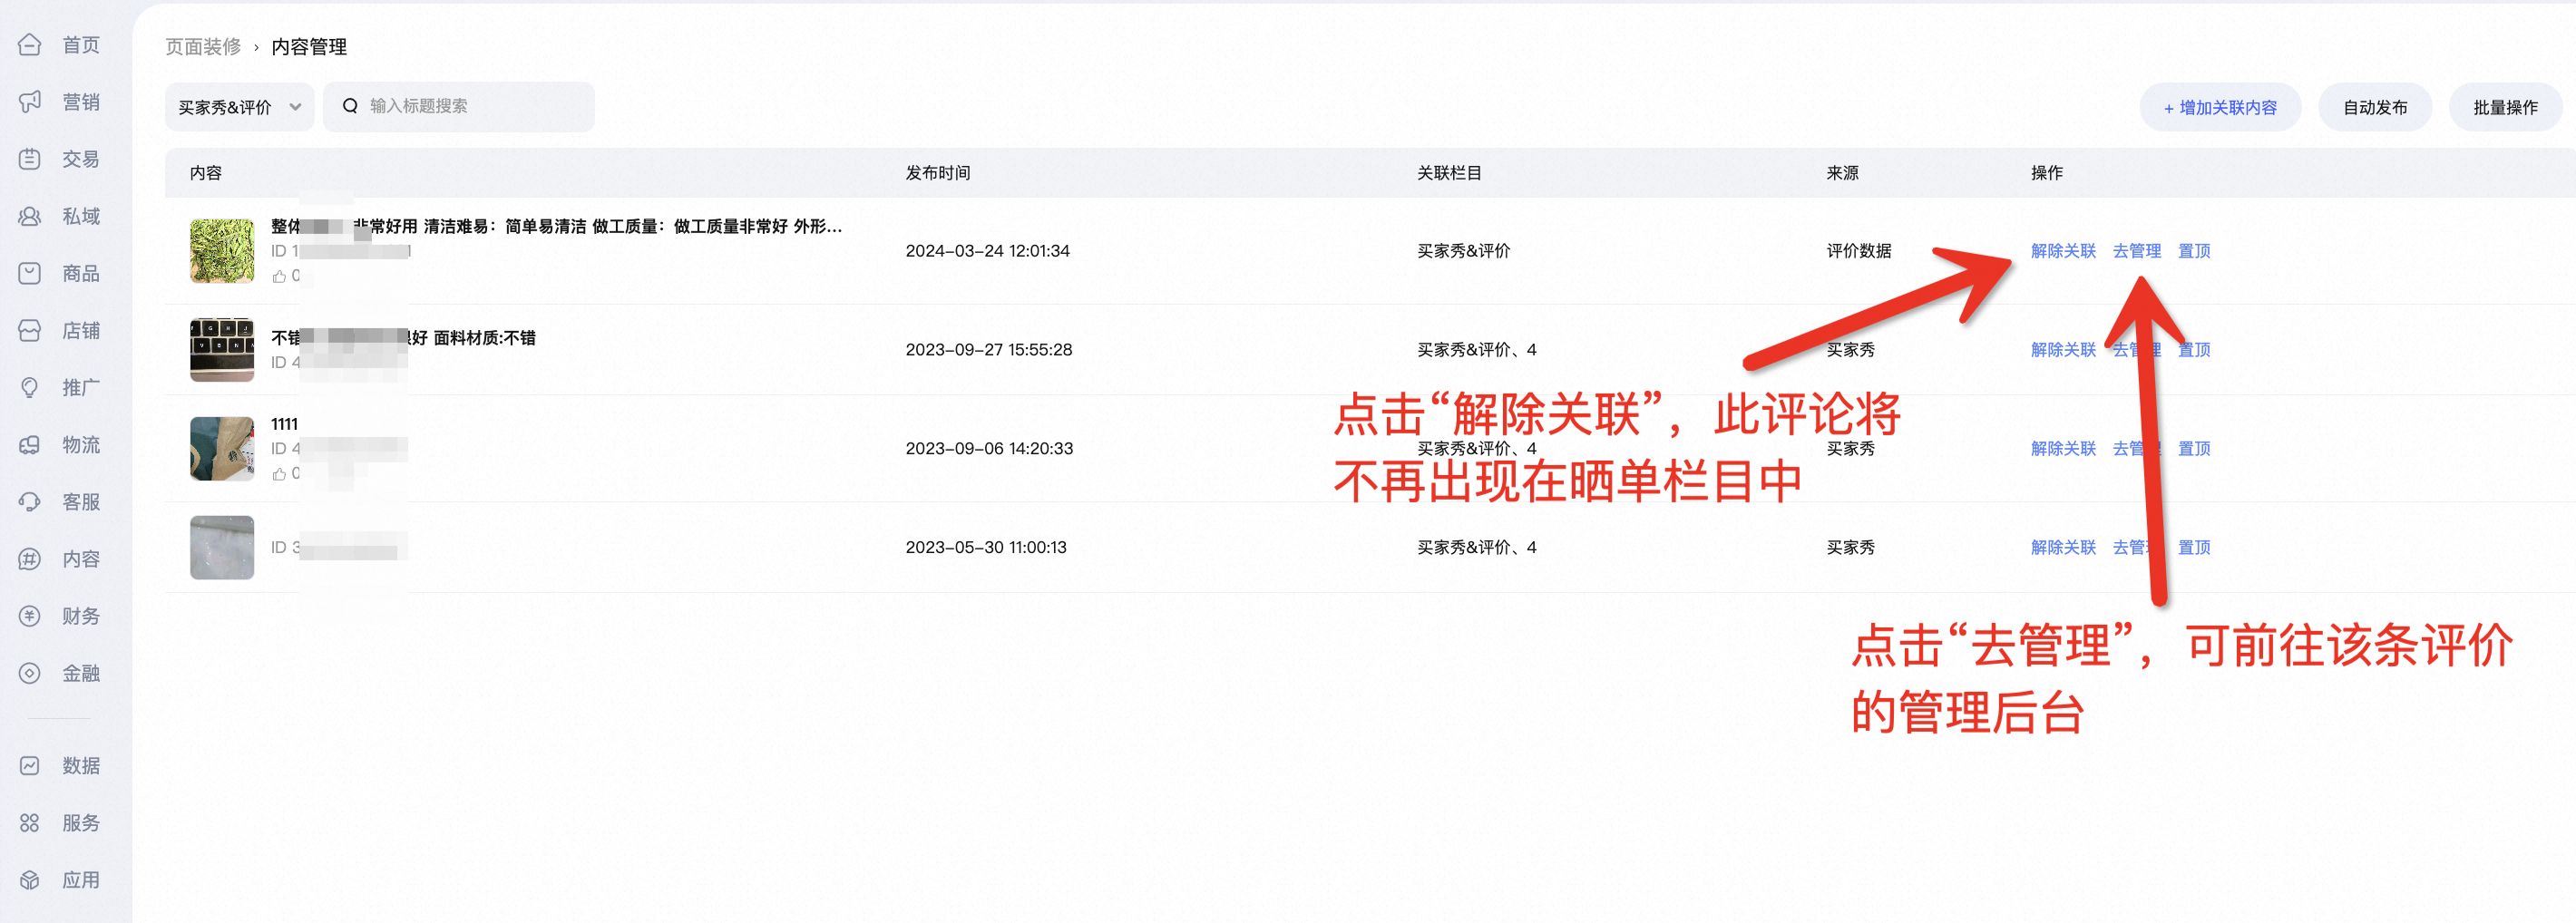Open green tea leaves review thumbnail

[222, 251]
